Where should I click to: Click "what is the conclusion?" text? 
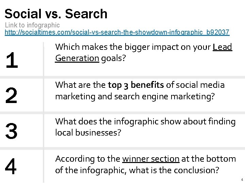tap(174, 170)
